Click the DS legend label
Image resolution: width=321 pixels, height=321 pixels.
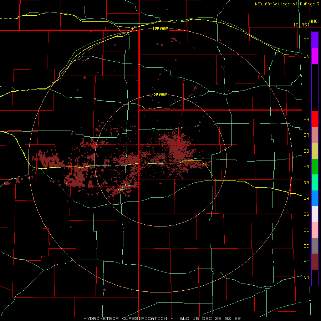point(306,214)
